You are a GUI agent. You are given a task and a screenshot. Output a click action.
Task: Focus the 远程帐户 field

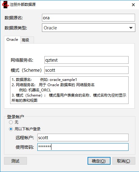tap(83, 137)
